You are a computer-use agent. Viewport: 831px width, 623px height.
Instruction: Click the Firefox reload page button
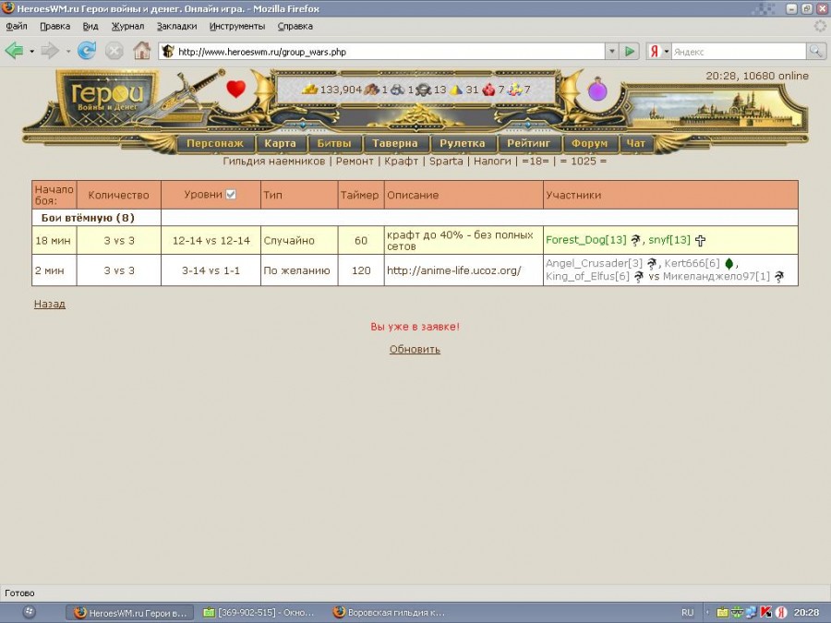click(x=87, y=51)
